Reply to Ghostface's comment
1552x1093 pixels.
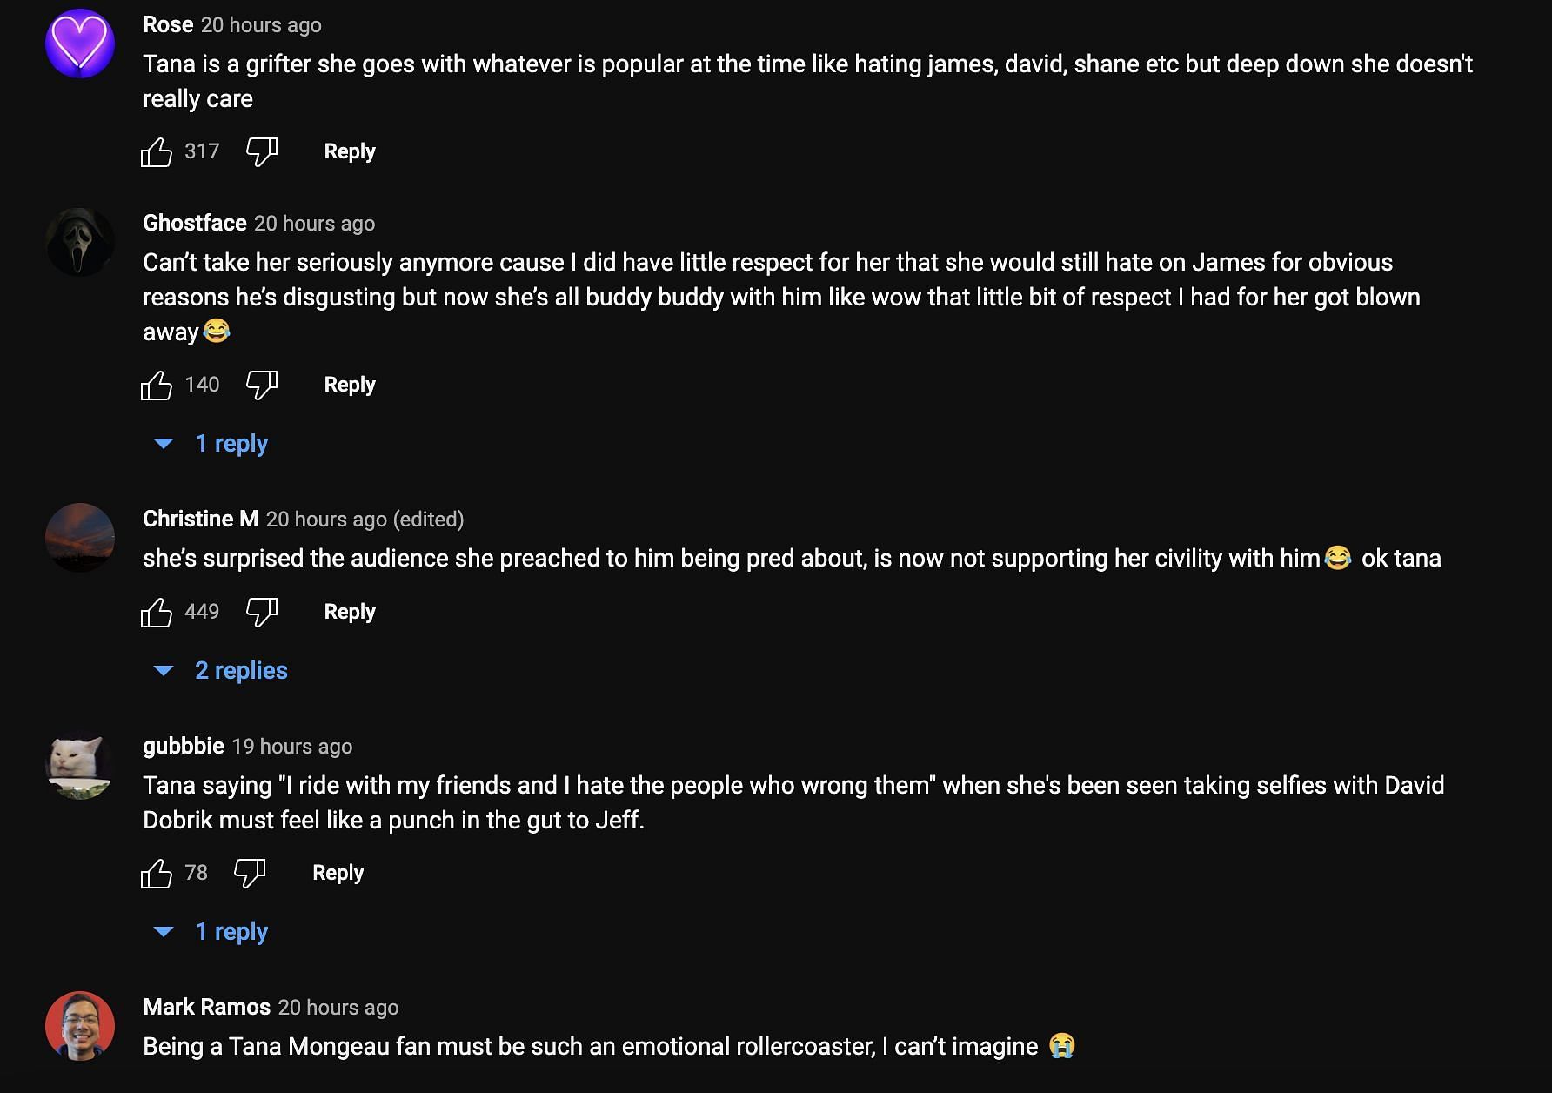click(350, 385)
